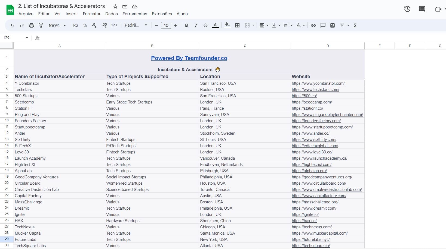Open Google Sheets home icon
446x249 pixels.
(10, 10)
